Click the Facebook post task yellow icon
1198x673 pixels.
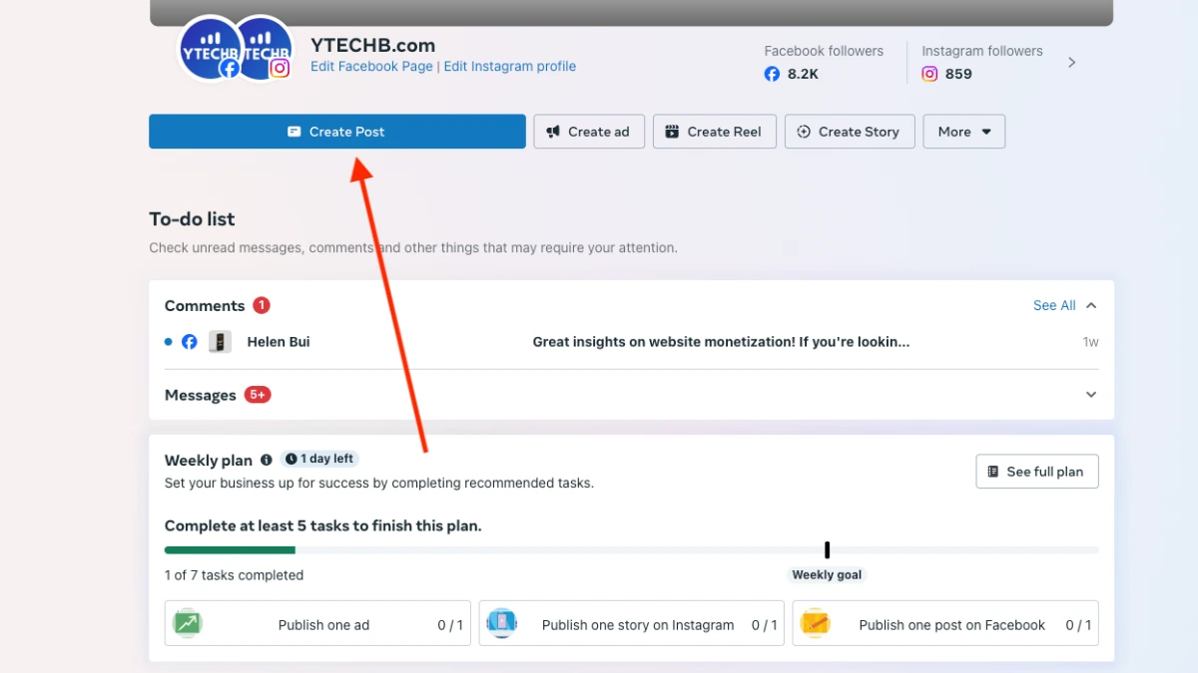pyautogui.click(x=815, y=623)
